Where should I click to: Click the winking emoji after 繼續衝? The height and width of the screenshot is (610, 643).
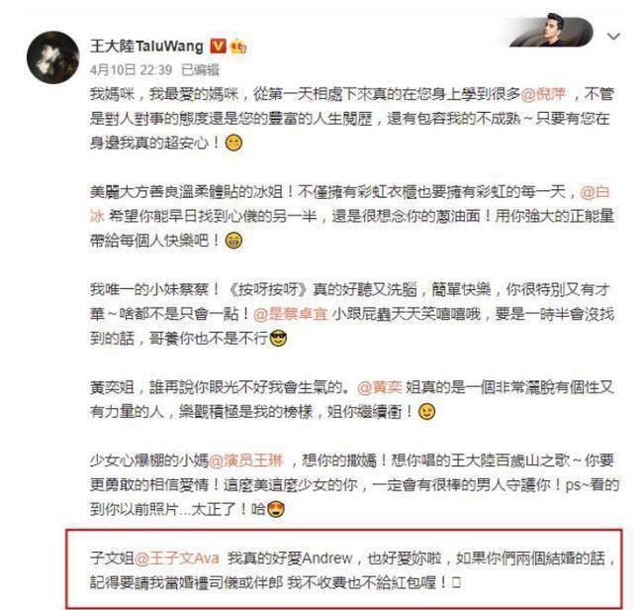point(426,412)
